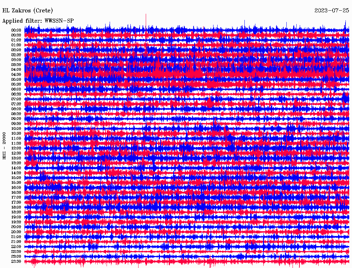This screenshot has width=352, height=268.
Task: Select the 01:30 time label
Action: point(16,45)
